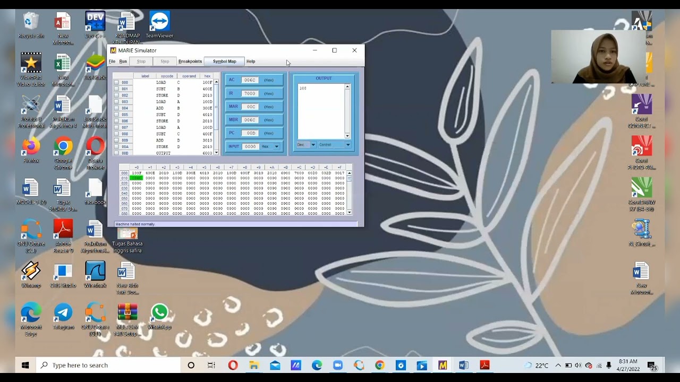The image size is (680, 382).
Task: Open Adobe Reader 9 desktop icon
Action: coord(63,237)
